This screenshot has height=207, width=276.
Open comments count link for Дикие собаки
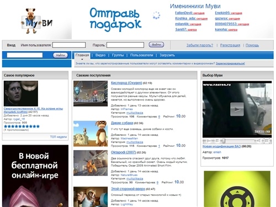coord(159,146)
